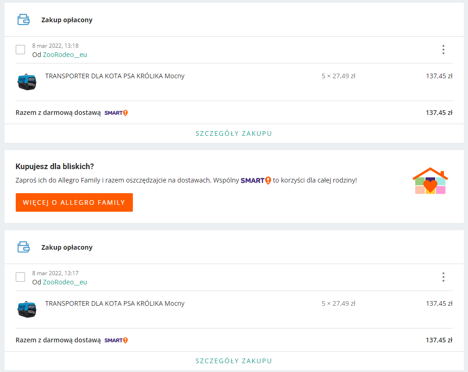Screen dimensions: 468x372
Task: Click 'Razem z darmową dostawą' in the 13:17 order
Action: (x=58, y=340)
